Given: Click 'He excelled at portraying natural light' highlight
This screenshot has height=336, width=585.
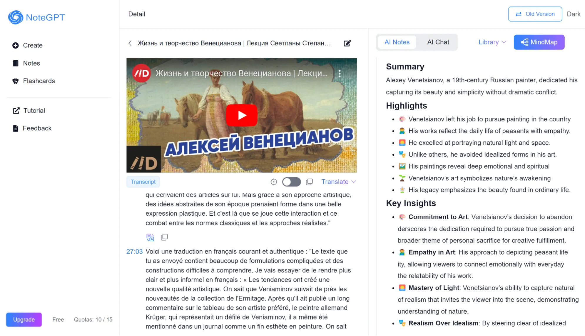Looking at the screenshot, I should coord(479,143).
